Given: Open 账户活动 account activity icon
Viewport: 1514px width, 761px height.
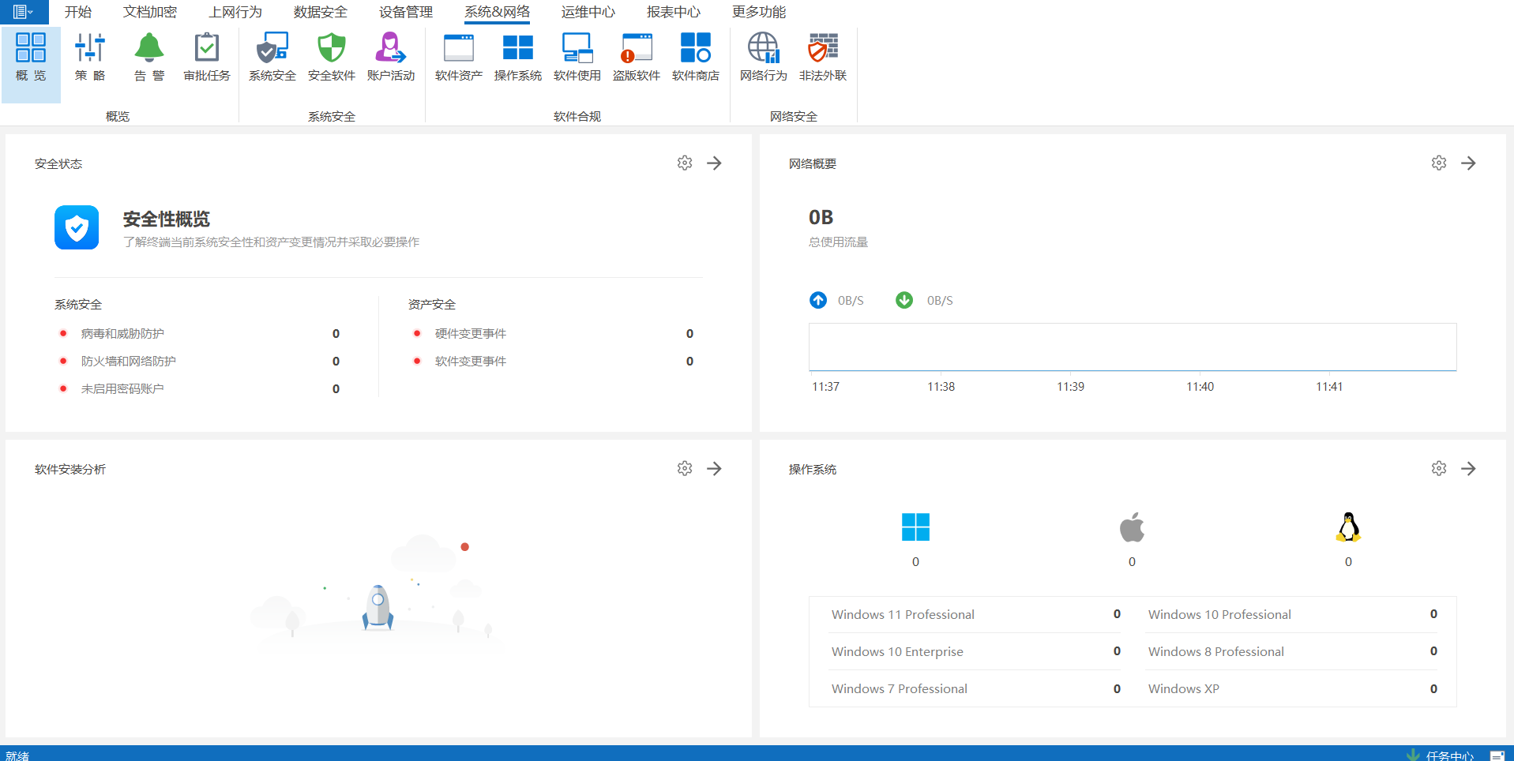Looking at the screenshot, I should tap(390, 57).
